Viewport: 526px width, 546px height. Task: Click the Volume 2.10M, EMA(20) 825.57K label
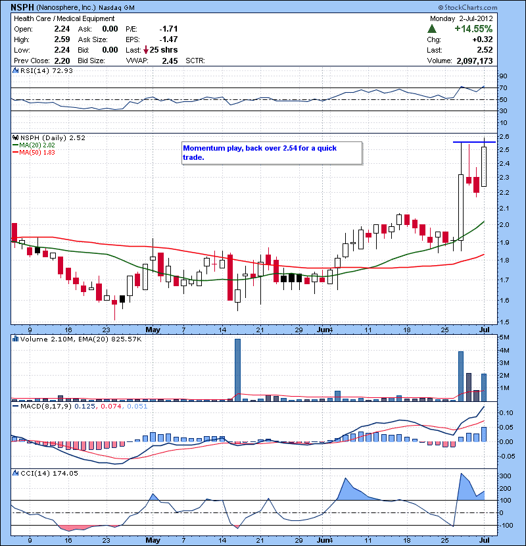(81, 339)
